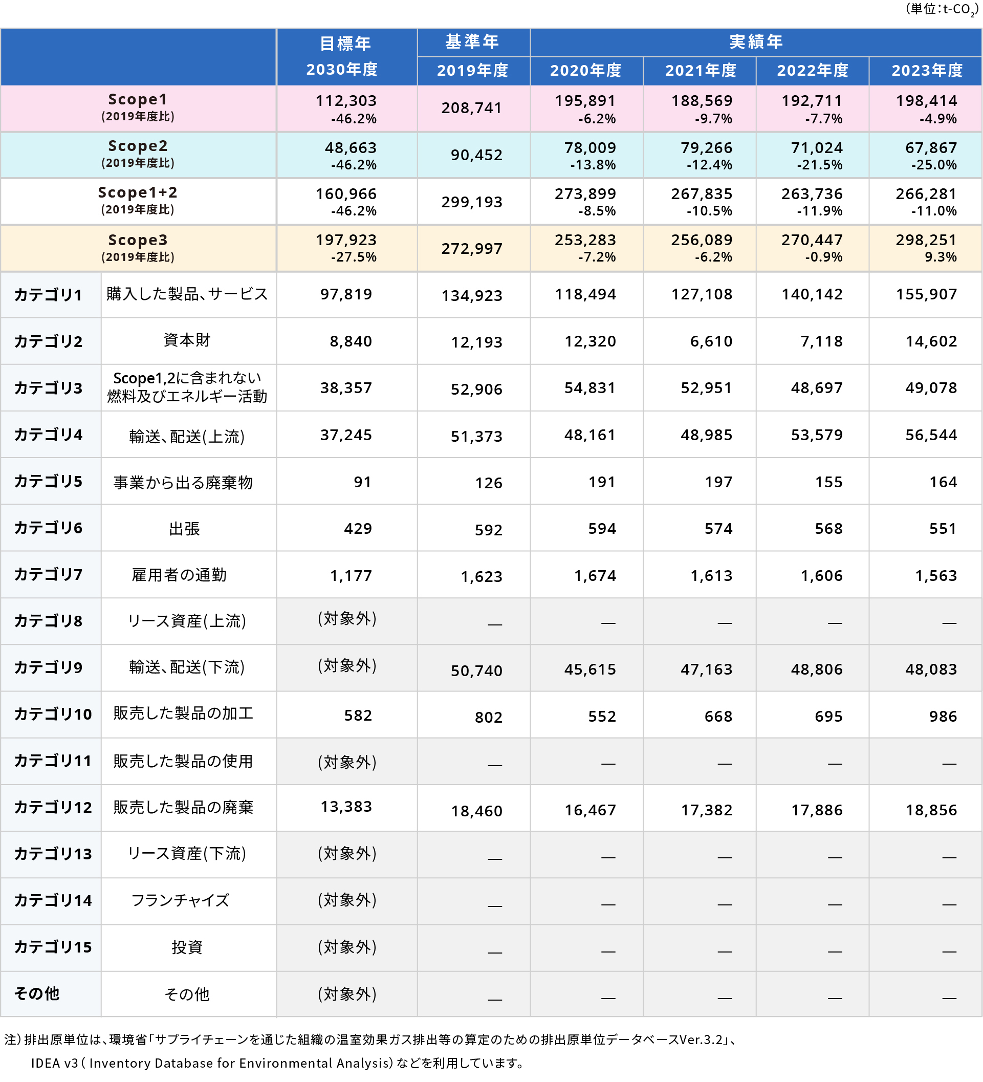983x1082 pixels.
Task: Click Scope1 target value 112,303
Action: pos(346,101)
